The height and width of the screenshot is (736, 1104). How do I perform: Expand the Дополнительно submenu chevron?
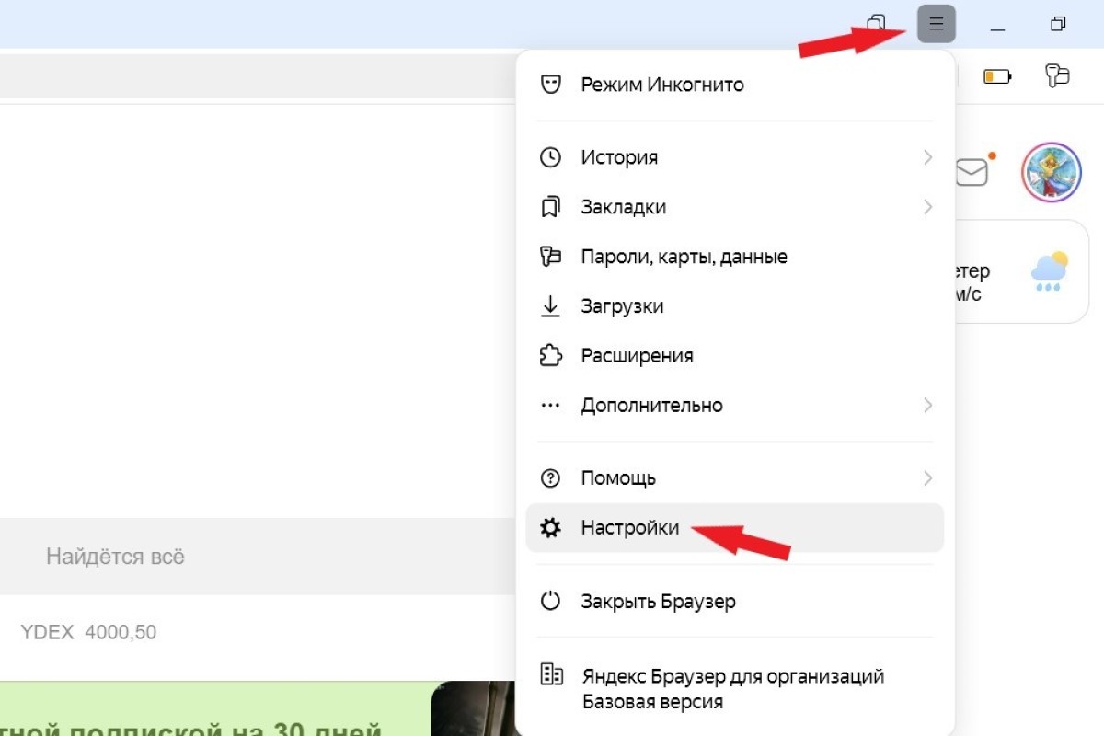pos(927,405)
